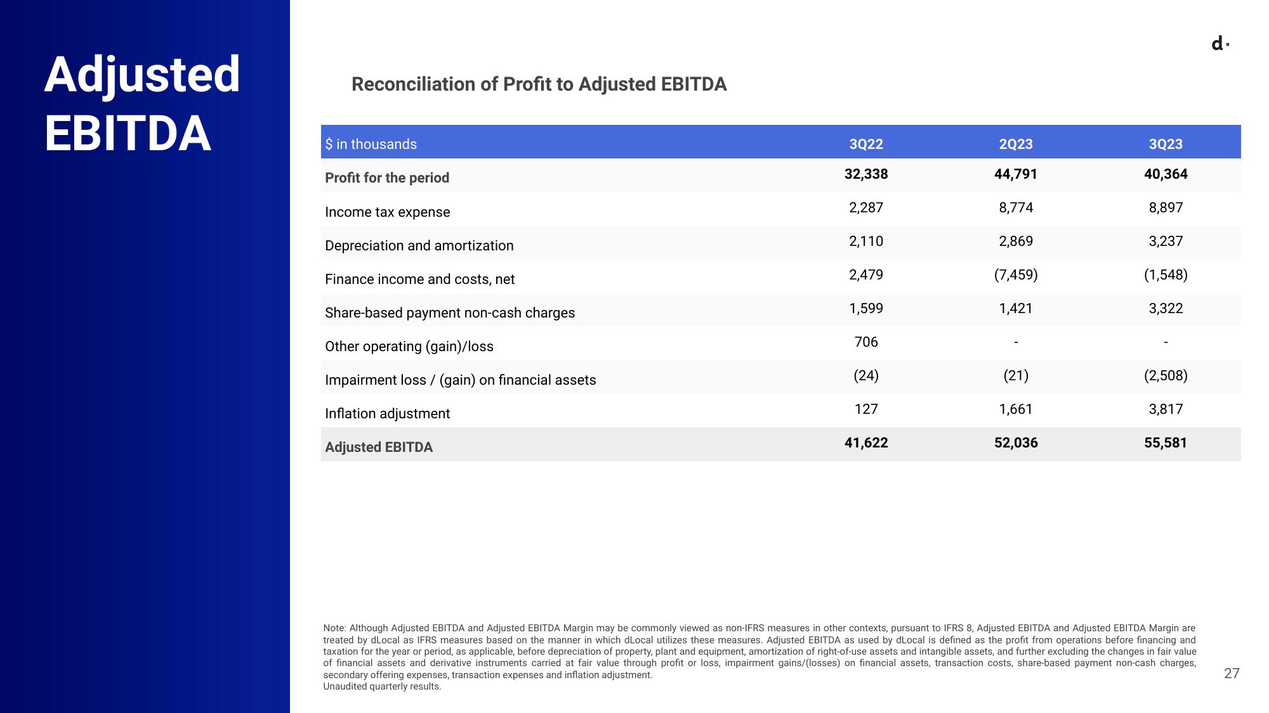Click share-based value 3,322

(x=1166, y=309)
